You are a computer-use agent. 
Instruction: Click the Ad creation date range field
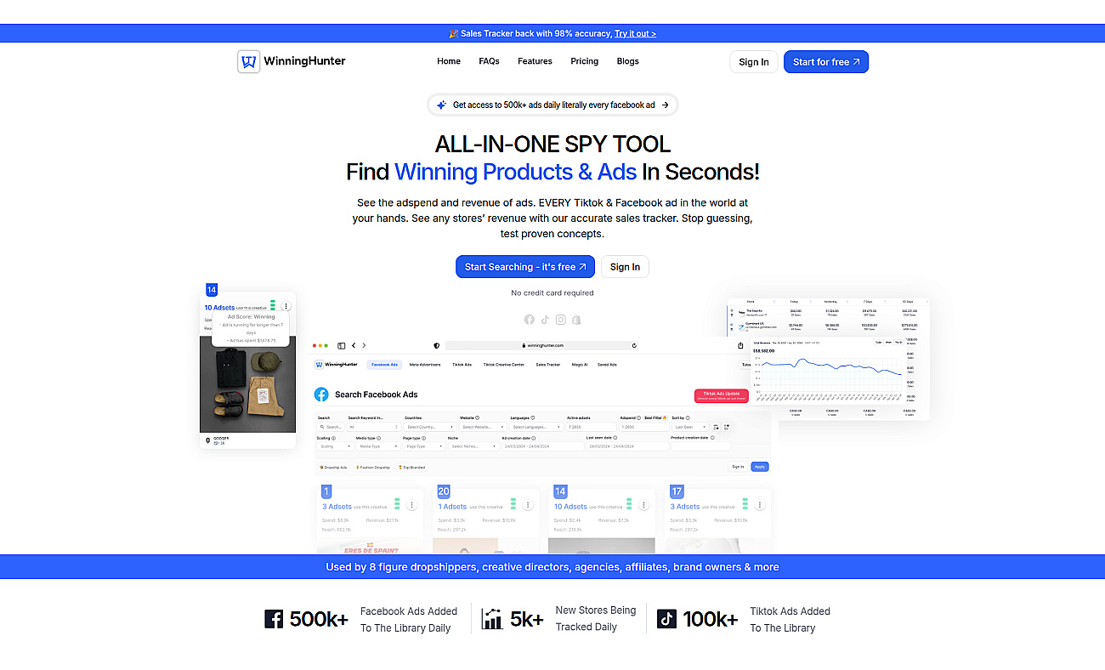542,446
